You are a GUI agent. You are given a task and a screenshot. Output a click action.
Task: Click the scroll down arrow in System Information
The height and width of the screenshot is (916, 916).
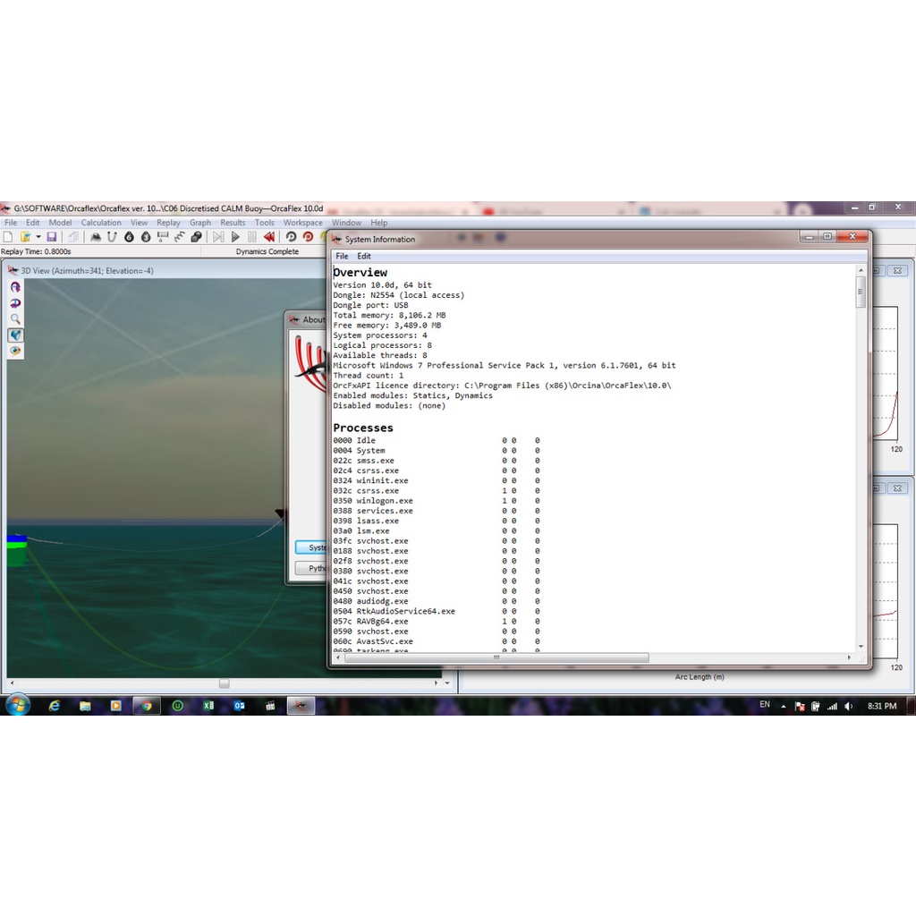coord(861,646)
